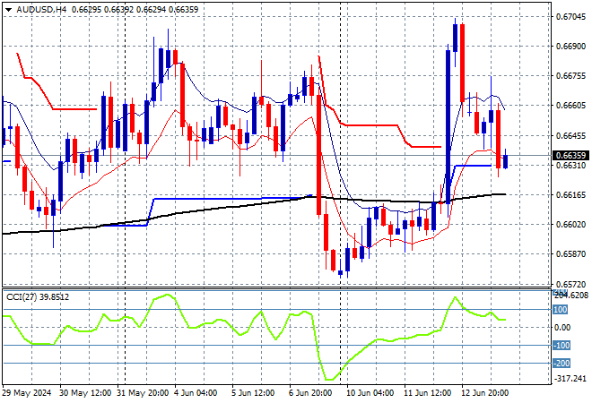Click the current price label 0.66359

[x=570, y=155]
